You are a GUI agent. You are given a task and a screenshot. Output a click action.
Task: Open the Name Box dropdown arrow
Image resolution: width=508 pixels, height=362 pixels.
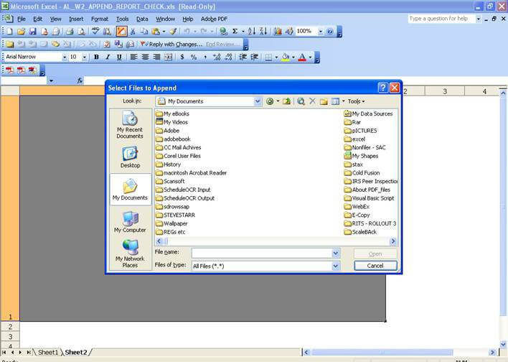(51, 80)
